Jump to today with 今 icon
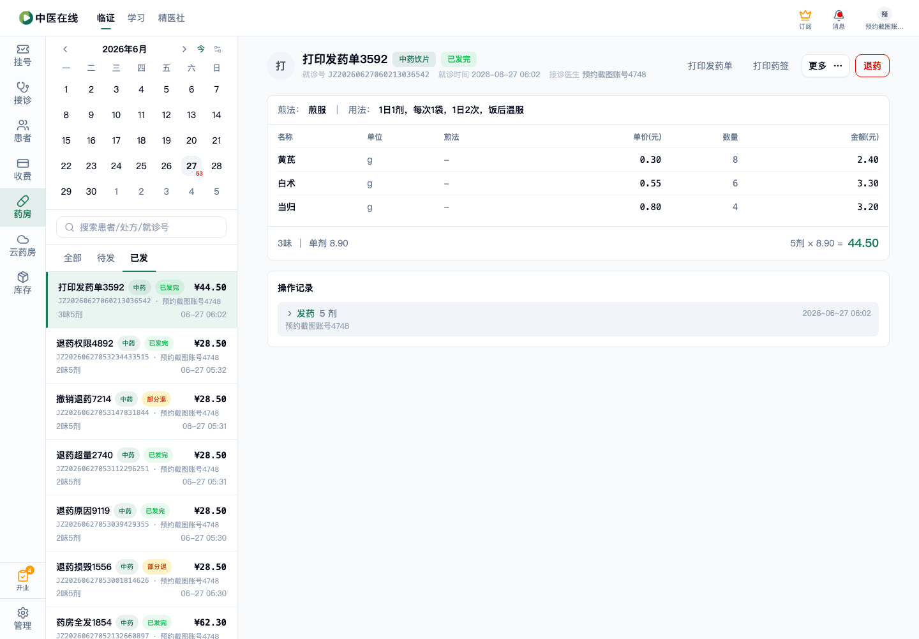 [x=201, y=49]
